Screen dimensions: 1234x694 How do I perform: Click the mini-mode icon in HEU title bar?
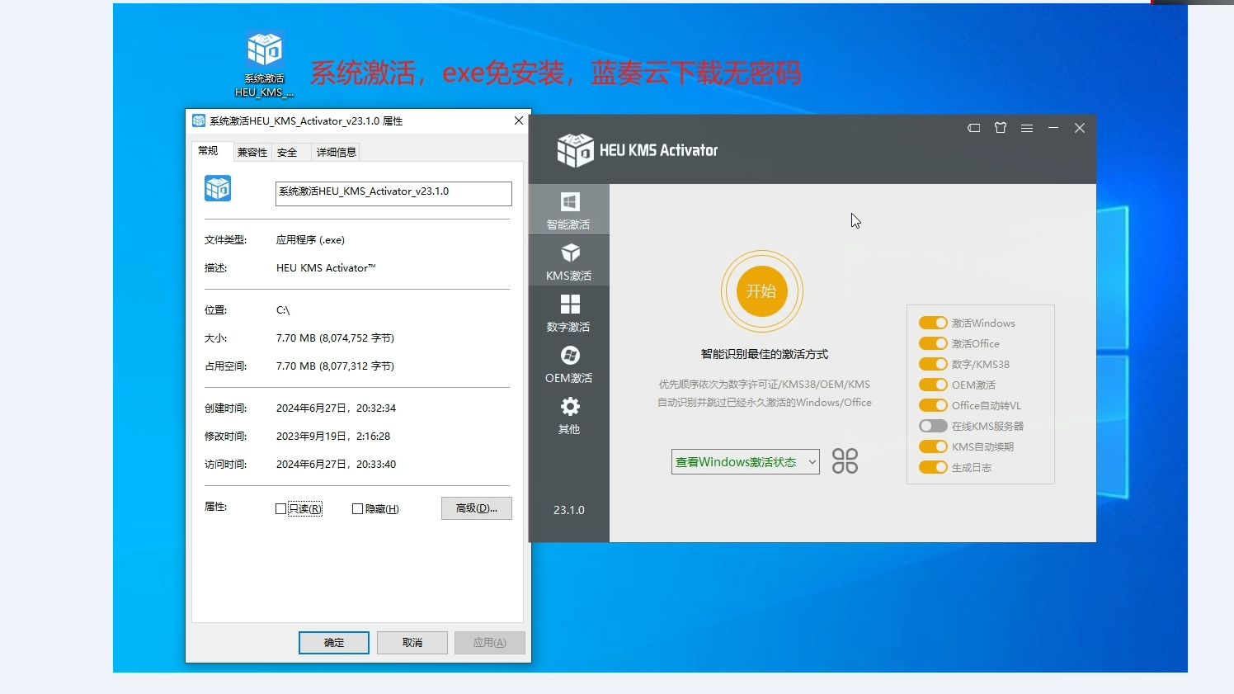coord(974,128)
